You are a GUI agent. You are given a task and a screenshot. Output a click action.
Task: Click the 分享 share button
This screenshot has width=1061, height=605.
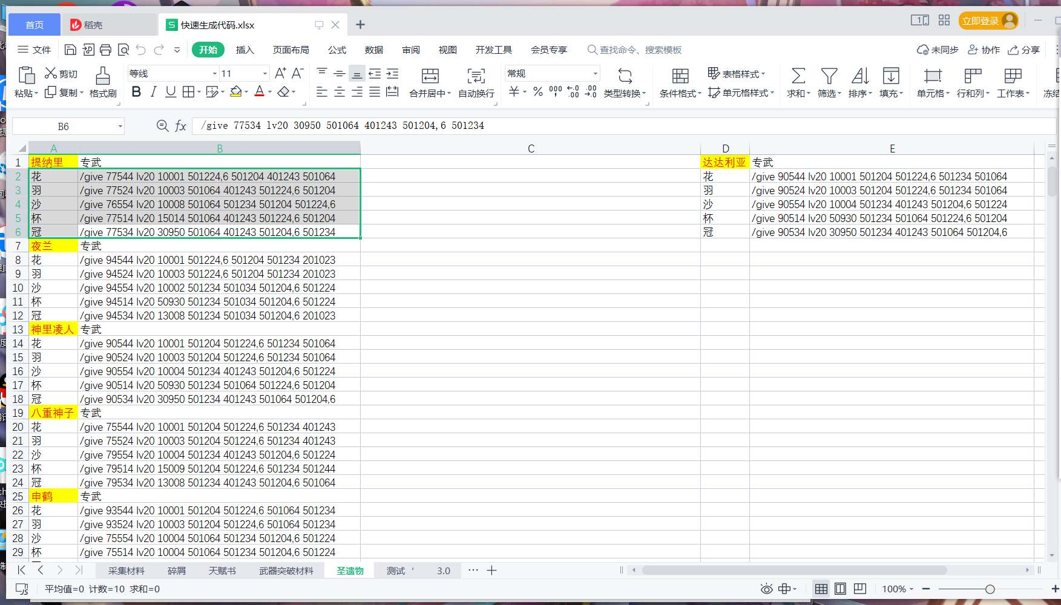[x=1024, y=50]
